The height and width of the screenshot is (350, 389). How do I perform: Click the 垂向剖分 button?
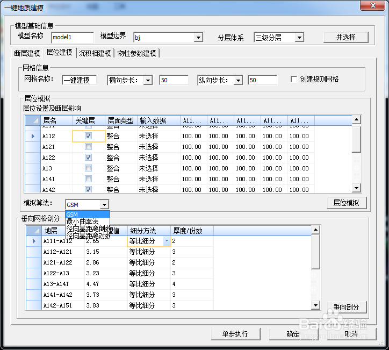(347, 307)
